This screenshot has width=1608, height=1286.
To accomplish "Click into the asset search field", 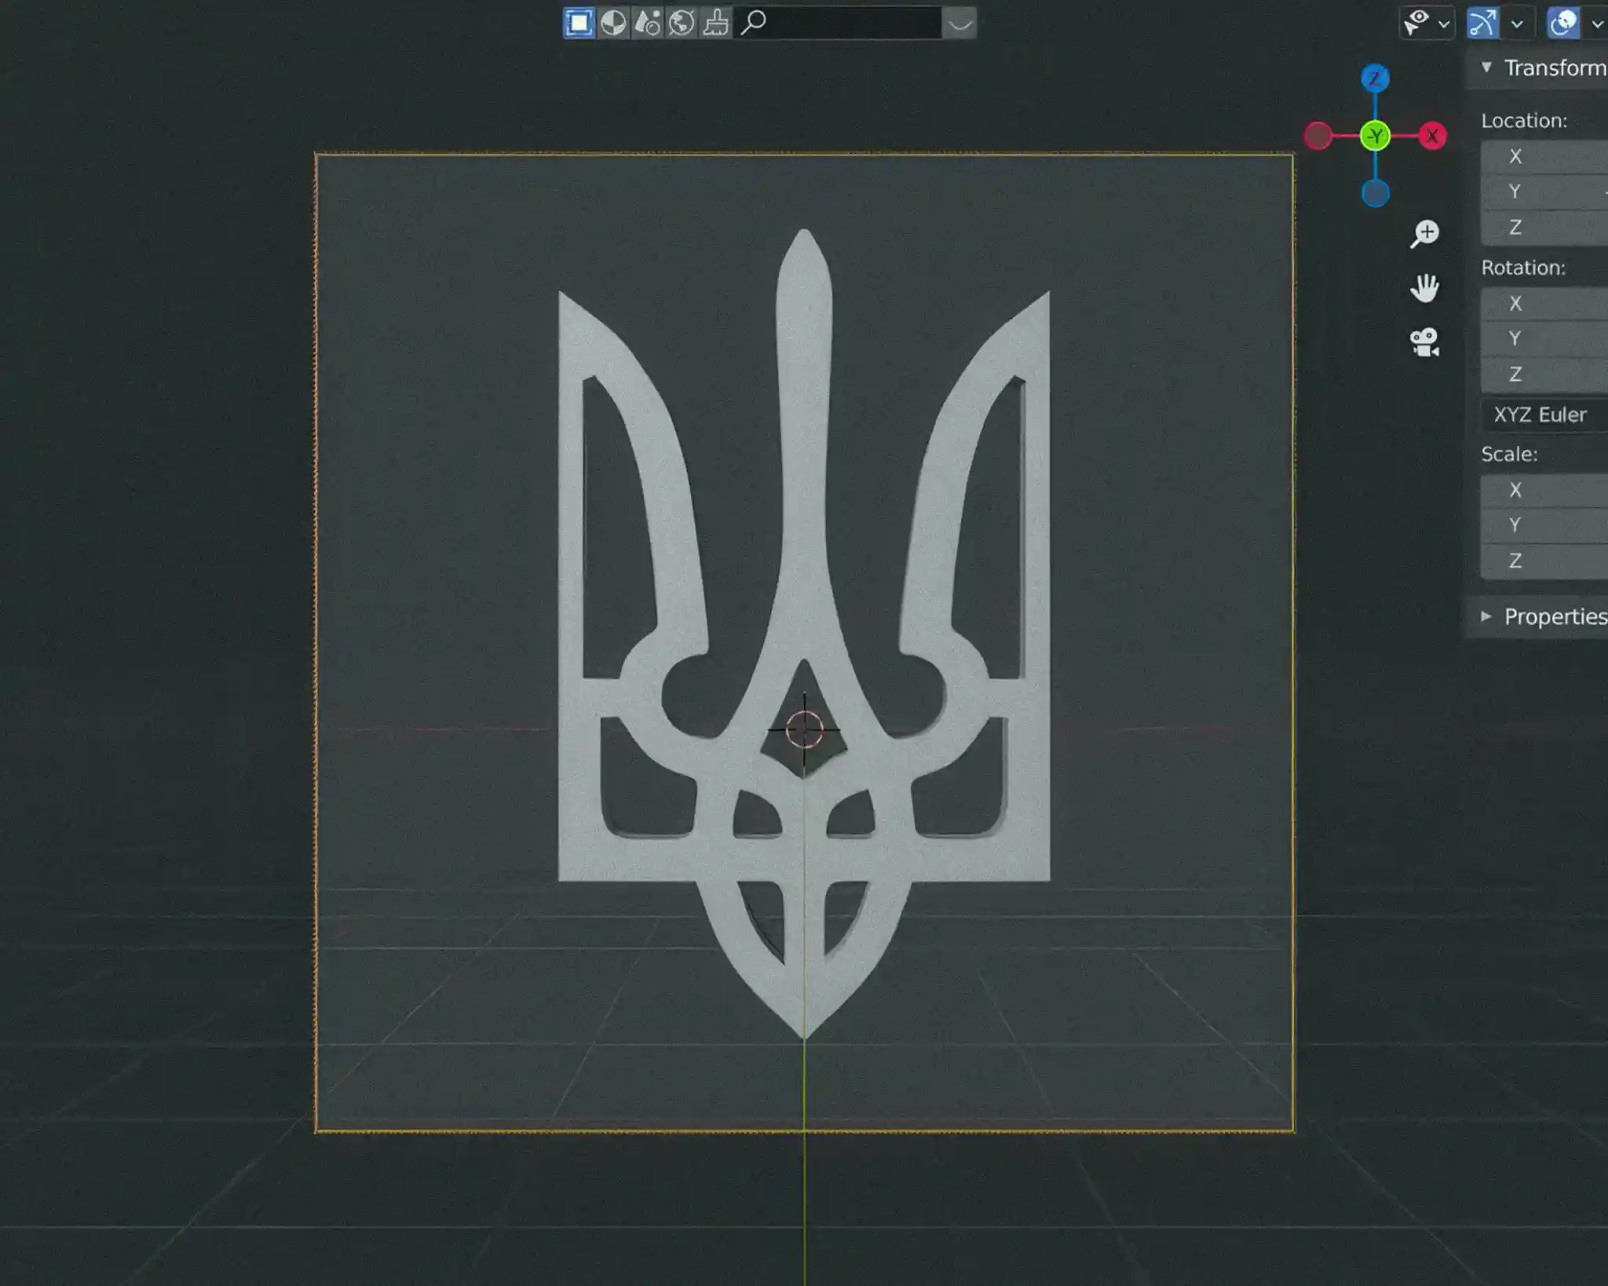I will coord(838,23).
